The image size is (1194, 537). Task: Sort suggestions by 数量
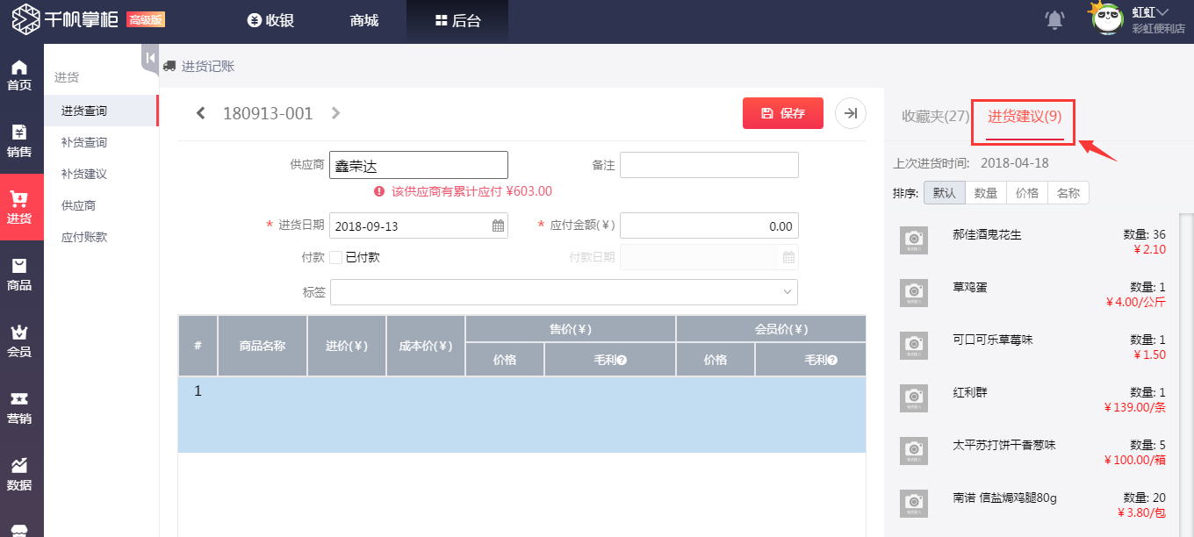pyautogui.click(x=985, y=192)
